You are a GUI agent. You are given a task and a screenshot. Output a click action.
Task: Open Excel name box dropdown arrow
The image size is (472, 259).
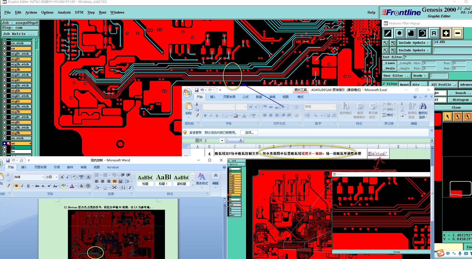click(x=222, y=141)
